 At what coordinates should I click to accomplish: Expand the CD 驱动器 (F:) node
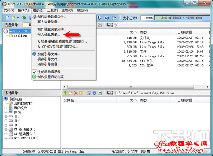(x=6, y=130)
